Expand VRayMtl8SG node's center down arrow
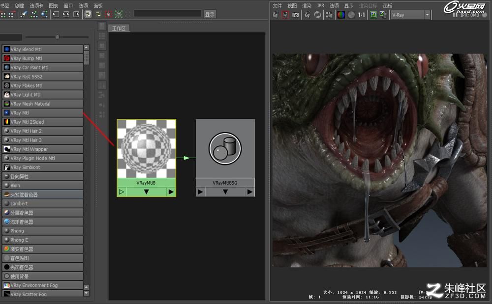 coord(225,192)
